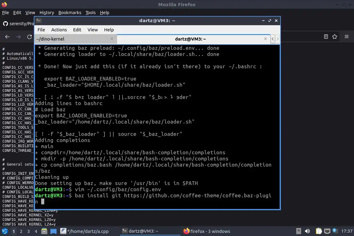Switch to workspace 2
The height and width of the screenshot is (236, 354).
21,231
